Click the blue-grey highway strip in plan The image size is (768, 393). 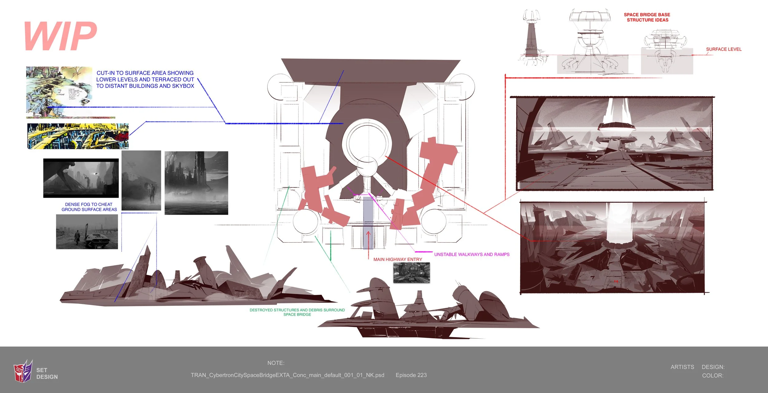pyautogui.click(x=368, y=223)
